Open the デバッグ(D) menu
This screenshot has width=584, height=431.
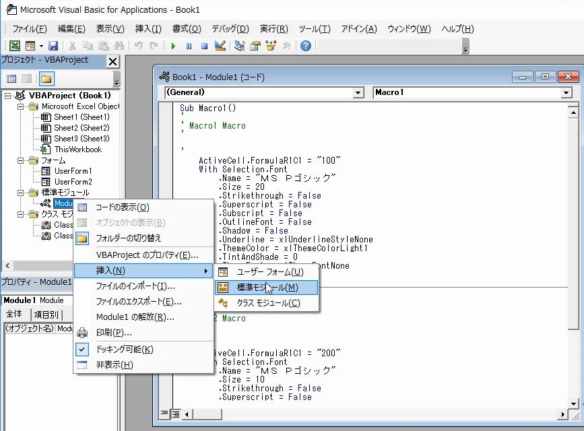[230, 29]
